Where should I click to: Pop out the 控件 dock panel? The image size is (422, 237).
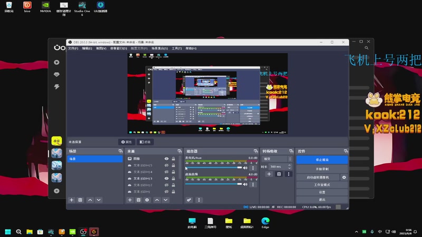[346, 151]
